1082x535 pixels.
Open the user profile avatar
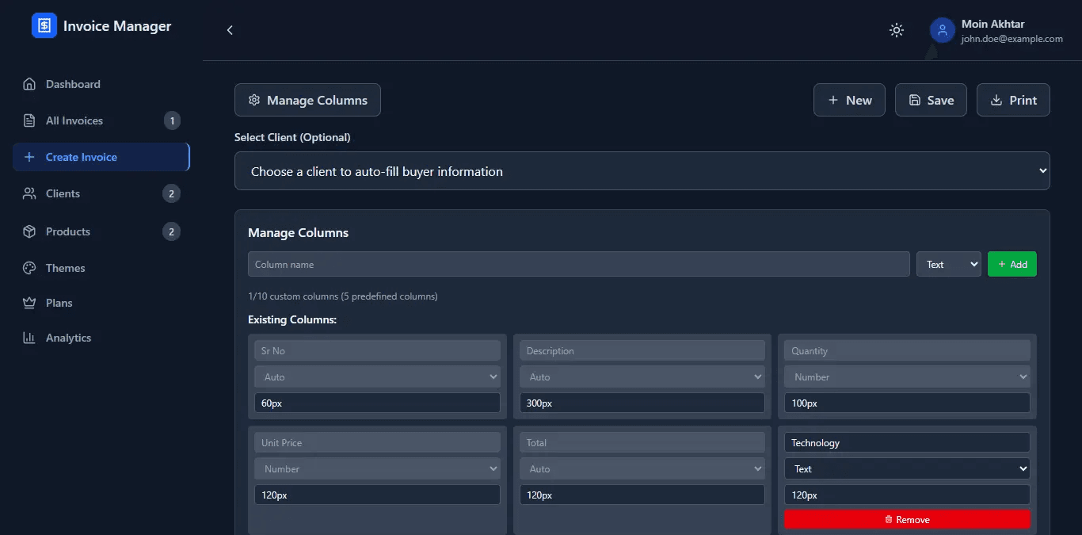pyautogui.click(x=942, y=30)
